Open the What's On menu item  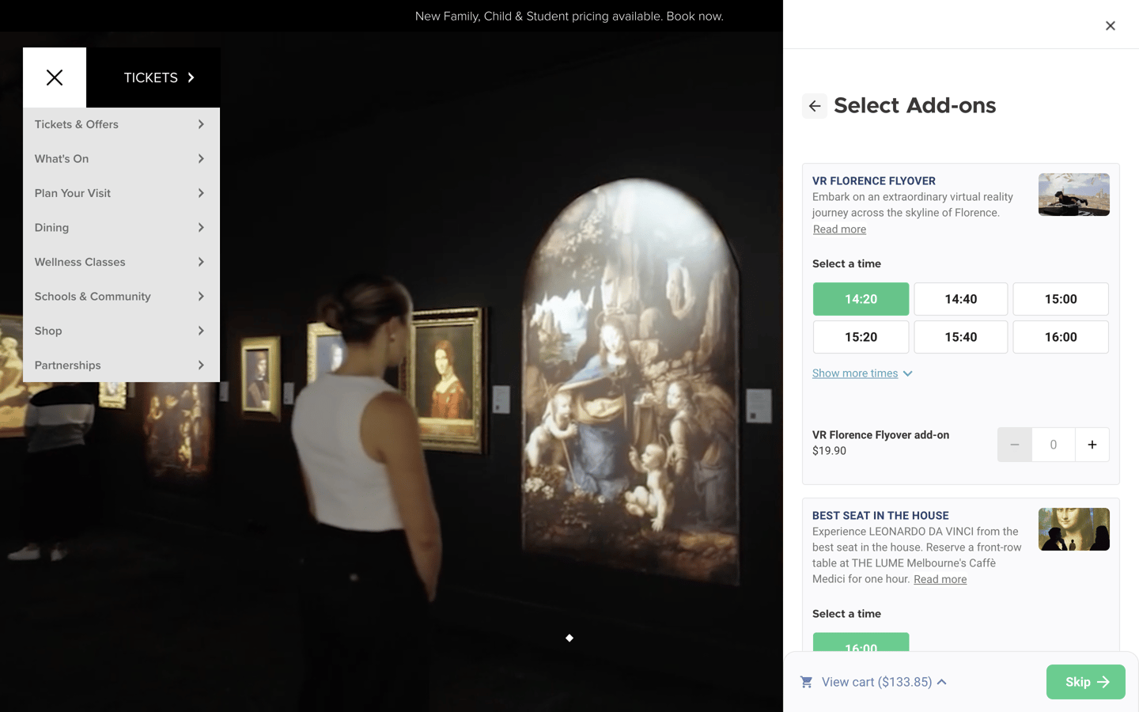(120, 159)
